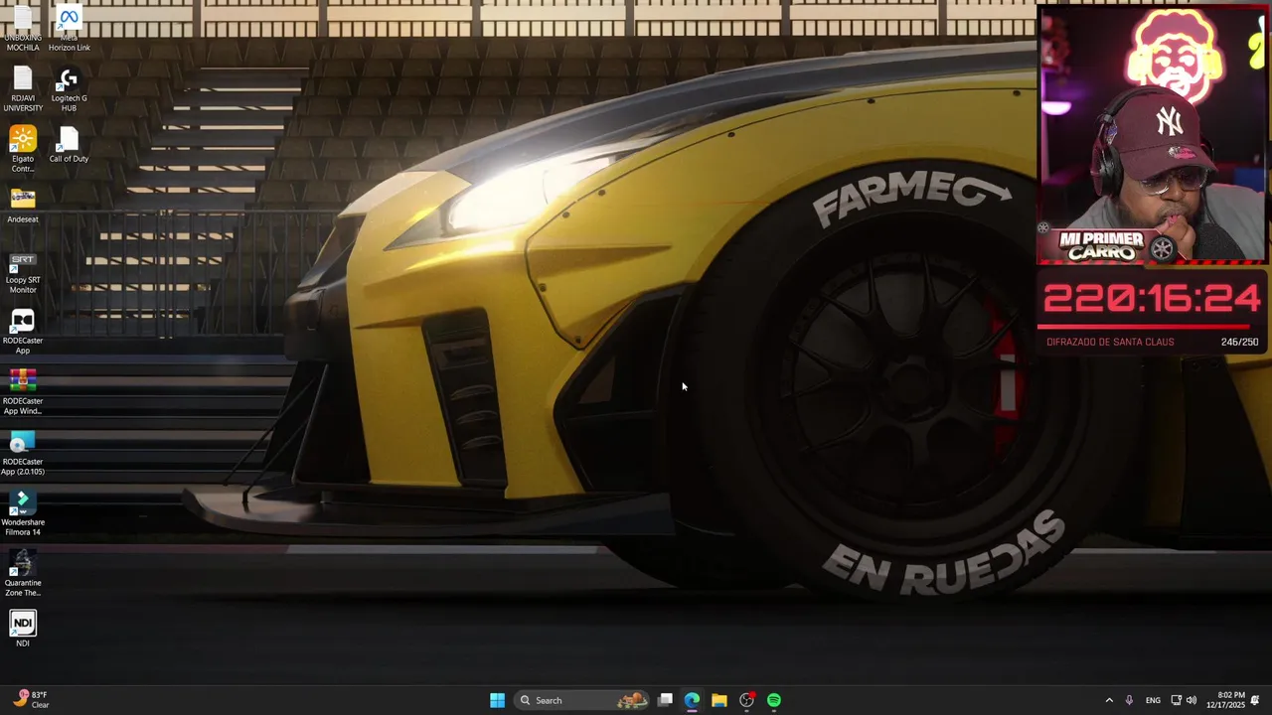Screen dimensions: 1272x715
Task: Open the ENG language switcher
Action: tap(1153, 700)
